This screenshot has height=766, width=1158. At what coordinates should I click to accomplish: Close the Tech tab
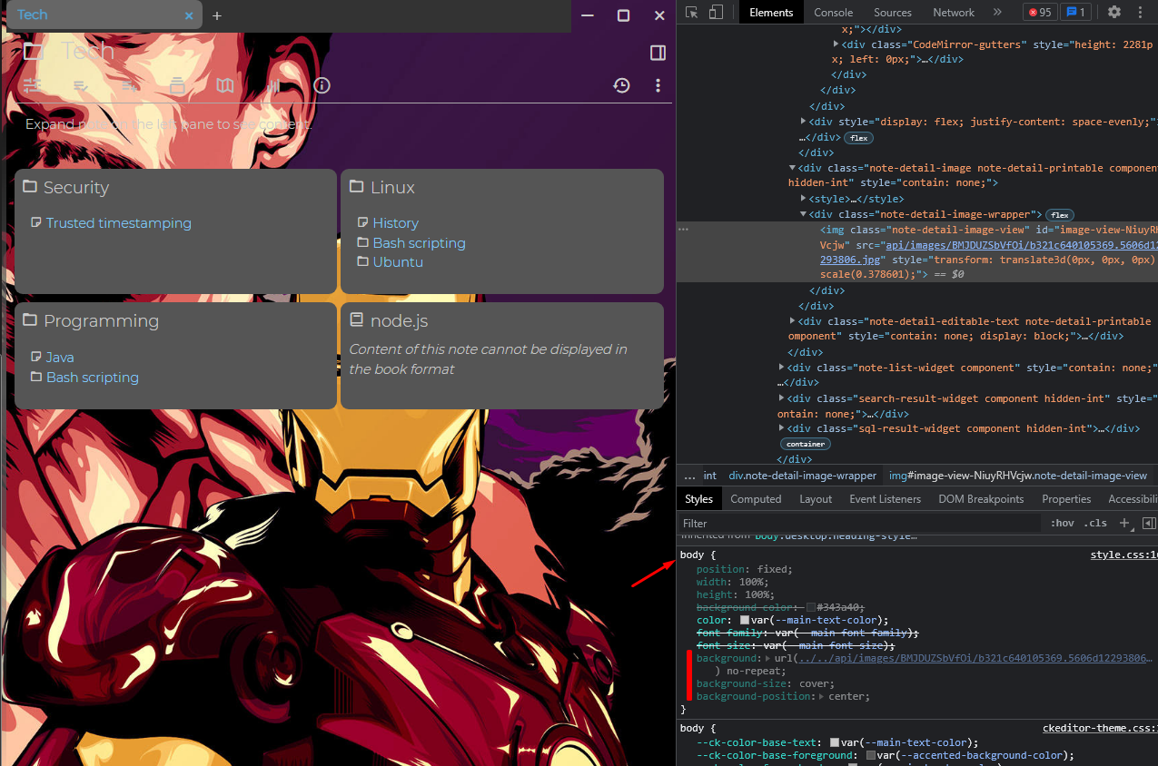pyautogui.click(x=189, y=15)
